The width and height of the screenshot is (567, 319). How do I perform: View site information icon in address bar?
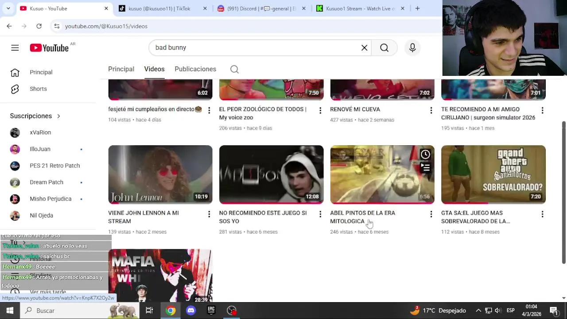pos(57,26)
